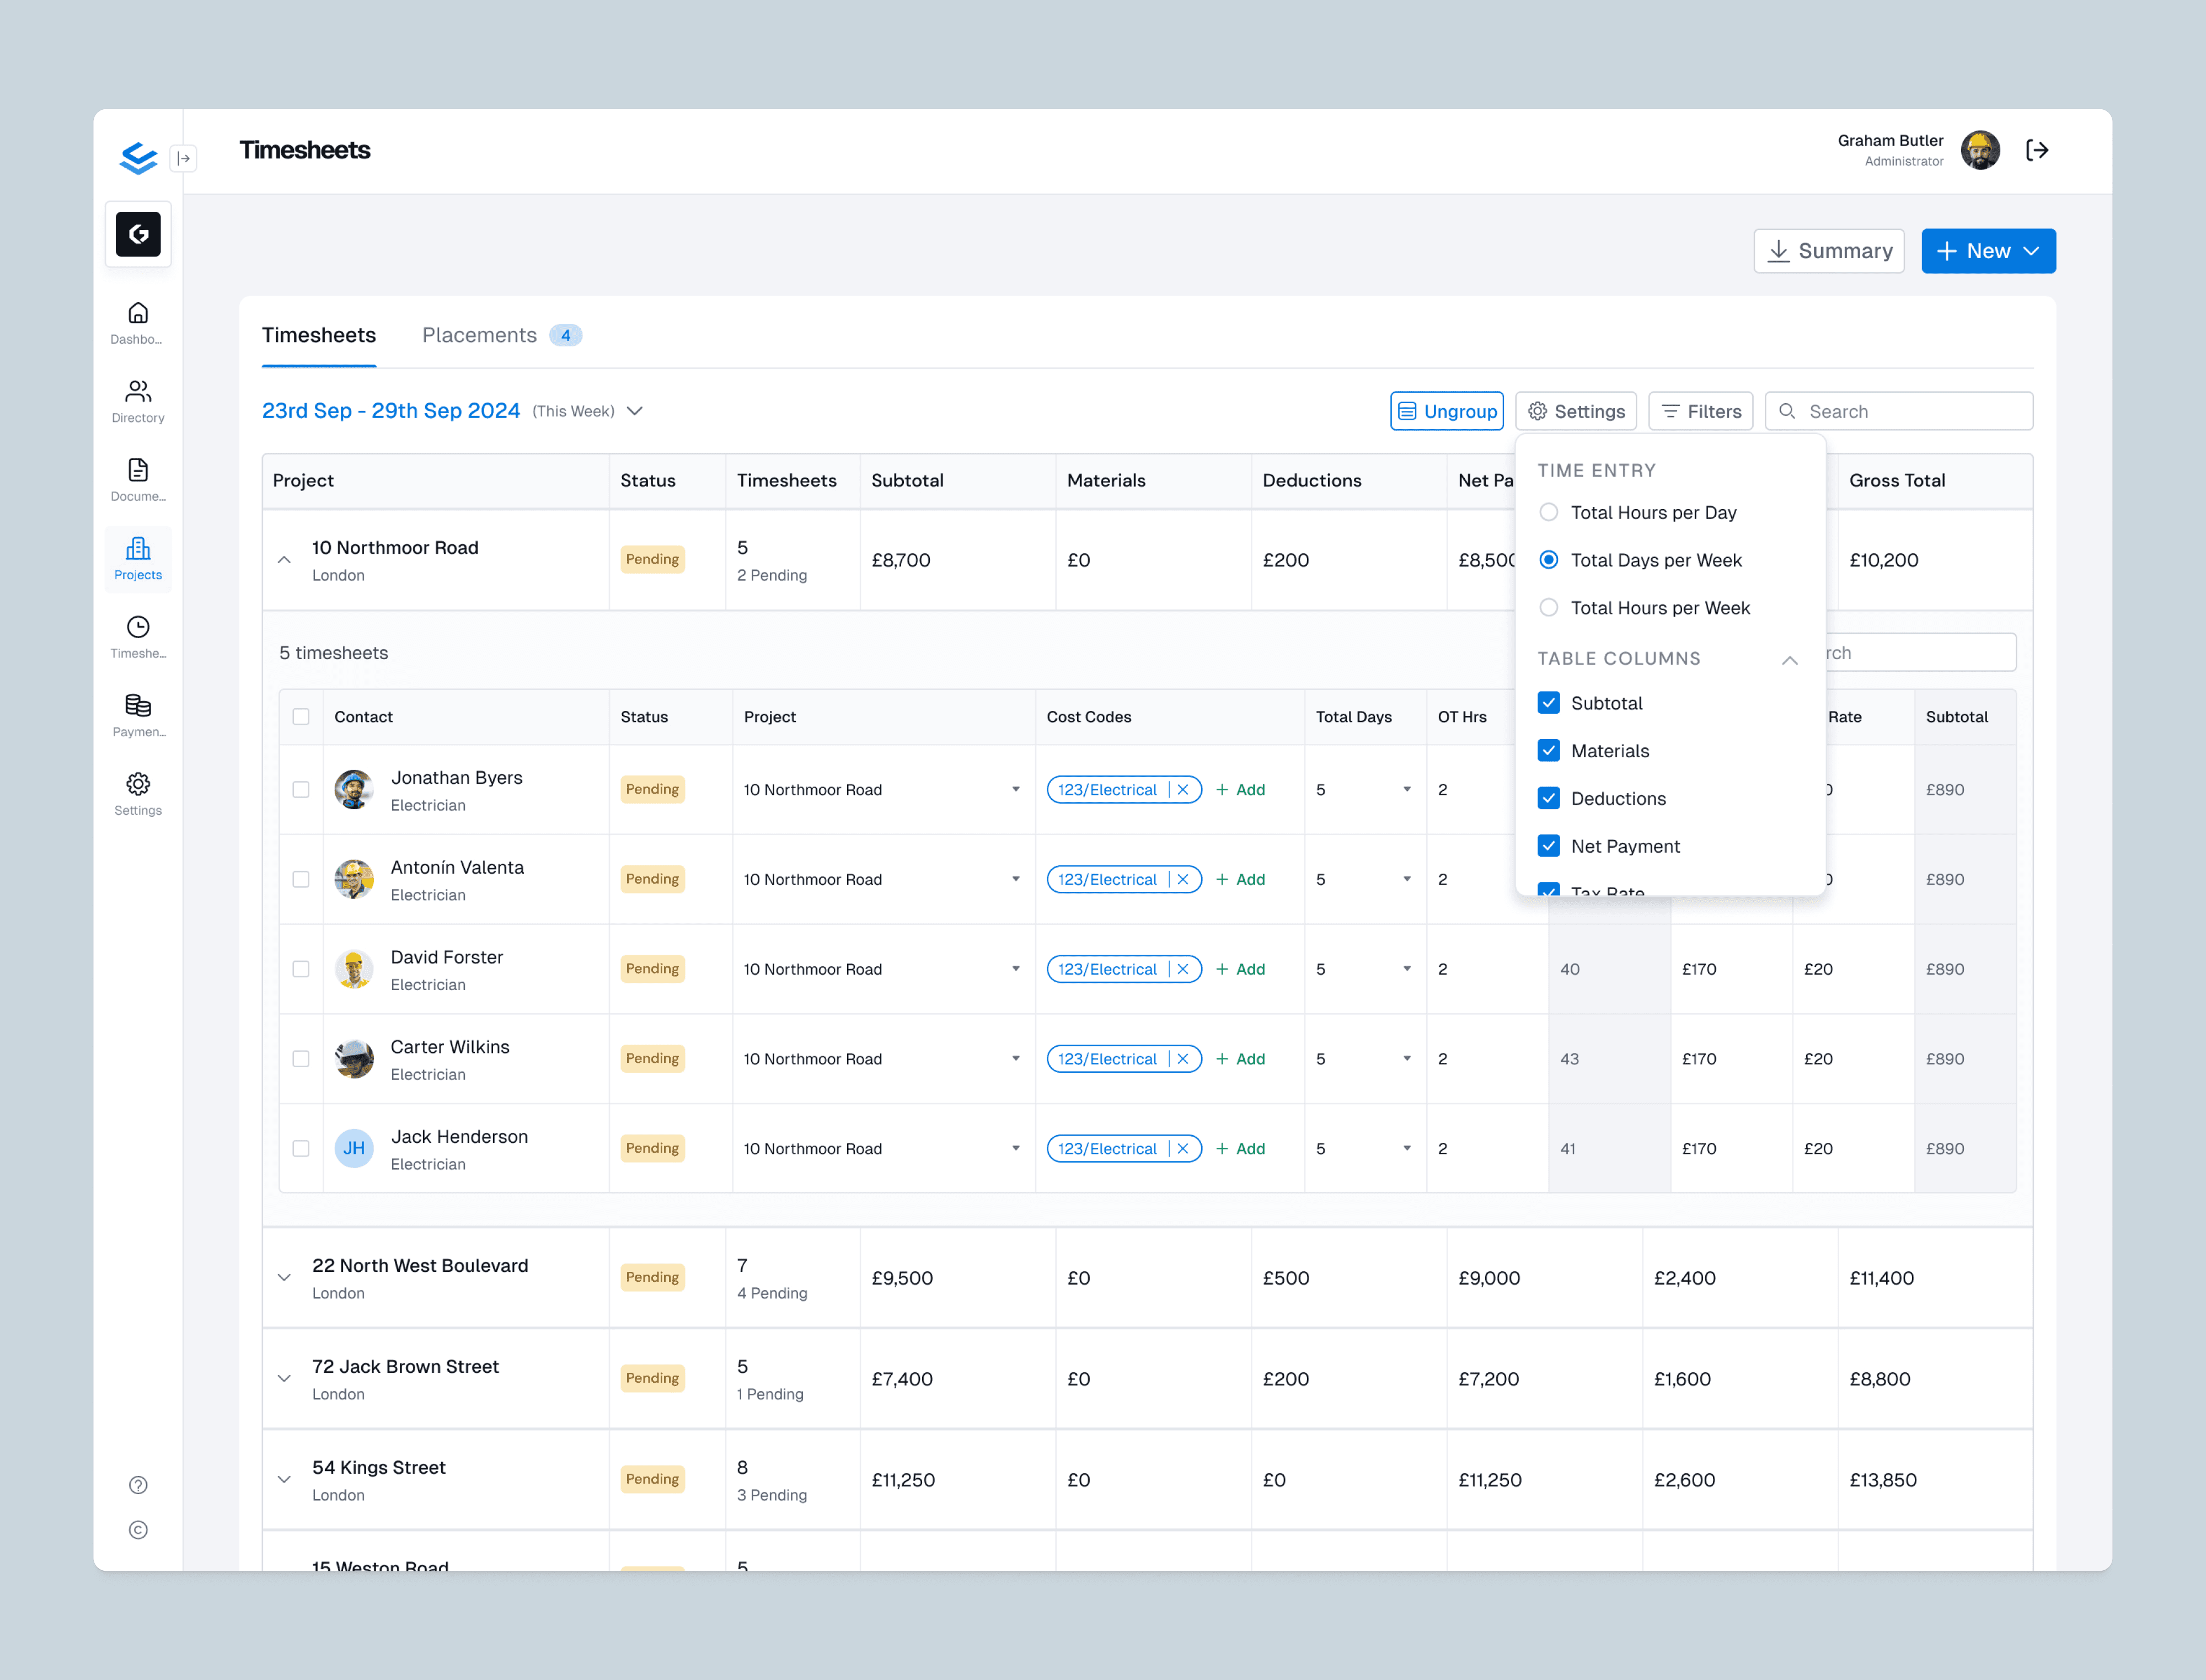The width and height of the screenshot is (2206, 1680).
Task: Tick the checkbox for David Forster
Action: (301, 969)
